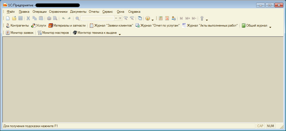Screen dimensions: 286x131
Task: Click the windows list icon
Action: pyautogui.click(x=140, y=18)
